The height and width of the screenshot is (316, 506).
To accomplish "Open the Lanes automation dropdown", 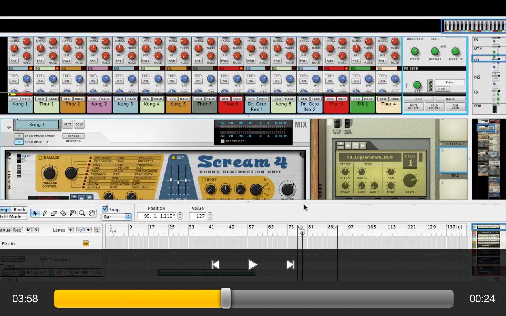I will pos(84,230).
